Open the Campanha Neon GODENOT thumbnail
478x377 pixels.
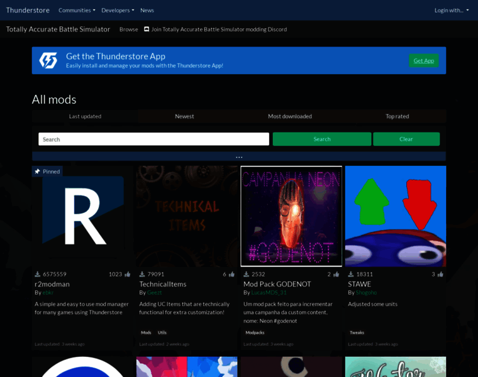291,216
